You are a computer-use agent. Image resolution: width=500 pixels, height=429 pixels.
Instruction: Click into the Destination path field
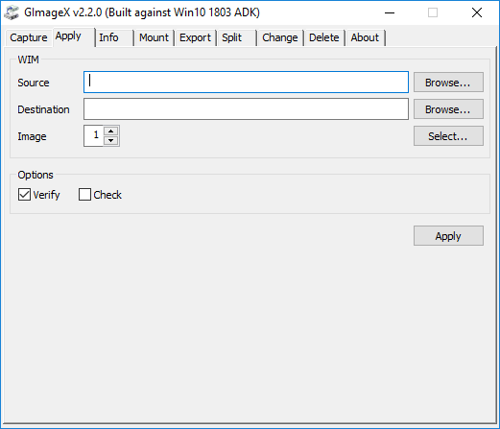click(246, 109)
